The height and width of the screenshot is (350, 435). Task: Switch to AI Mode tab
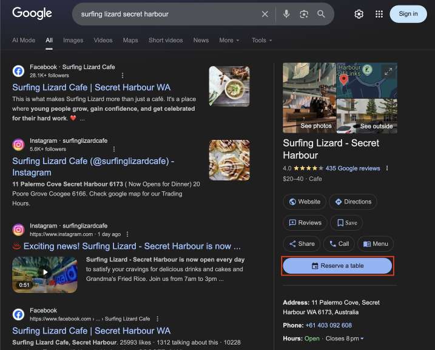[24, 40]
